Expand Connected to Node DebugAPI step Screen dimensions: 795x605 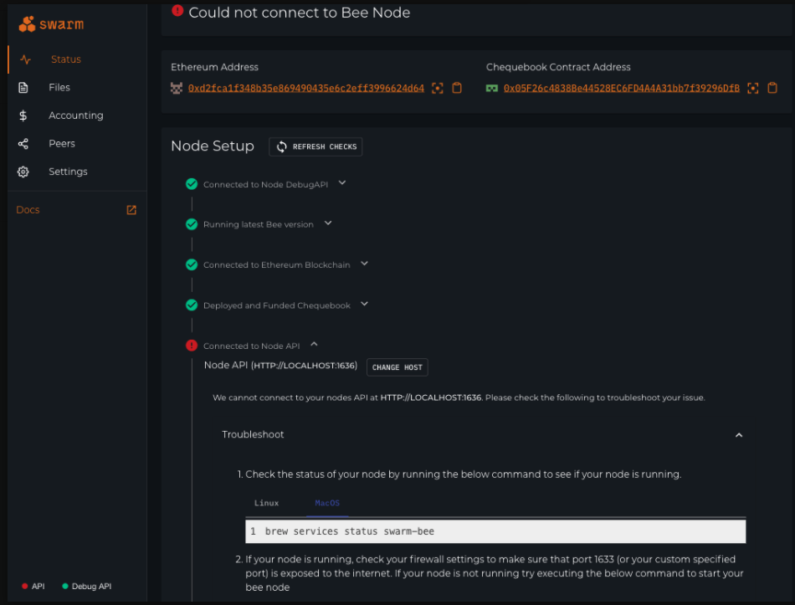pos(341,182)
